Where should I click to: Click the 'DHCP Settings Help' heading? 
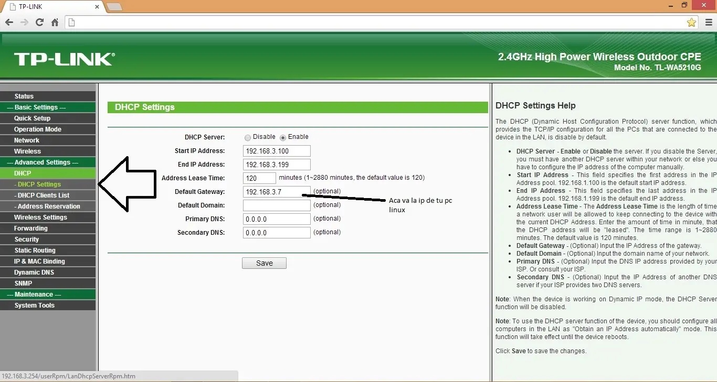click(x=535, y=106)
